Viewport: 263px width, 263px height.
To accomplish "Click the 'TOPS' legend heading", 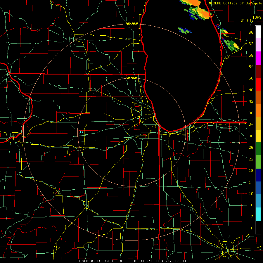I will click(257, 17).
